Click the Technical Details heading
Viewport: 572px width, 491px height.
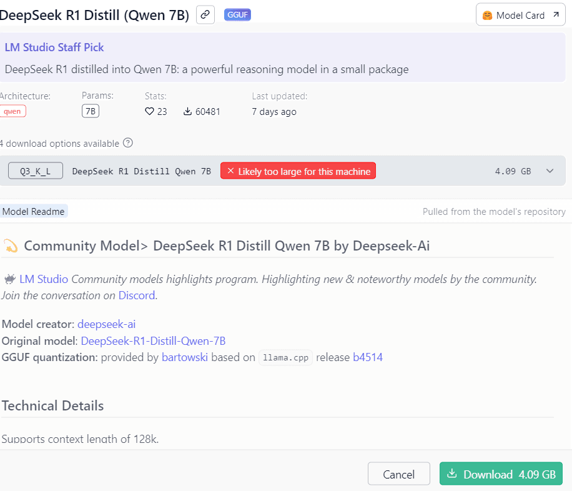click(52, 405)
